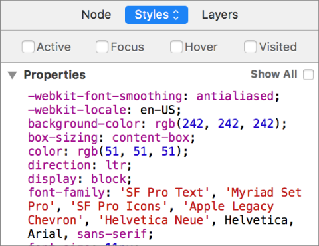Click the Arial font value

tap(45, 234)
